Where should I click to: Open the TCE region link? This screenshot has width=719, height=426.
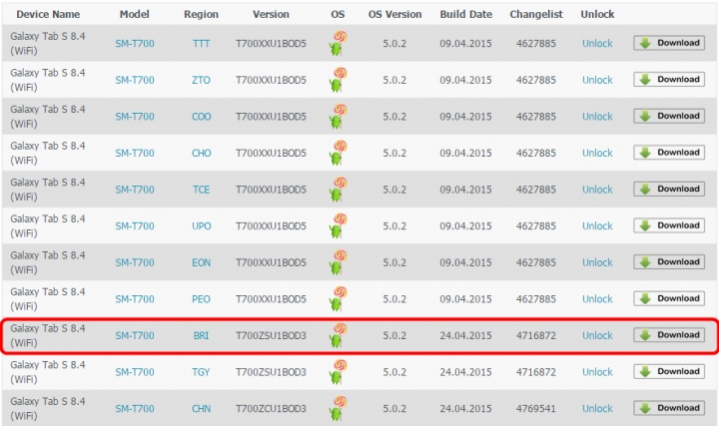pos(201,190)
